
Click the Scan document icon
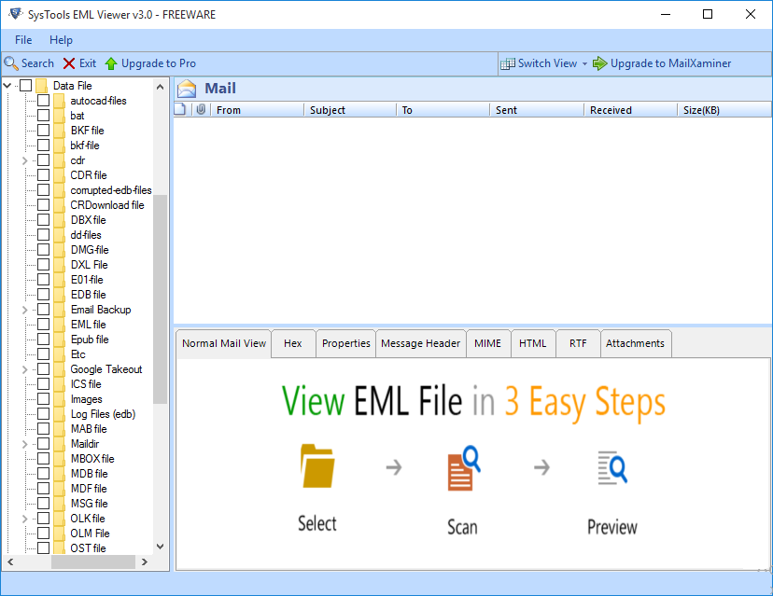point(463,468)
